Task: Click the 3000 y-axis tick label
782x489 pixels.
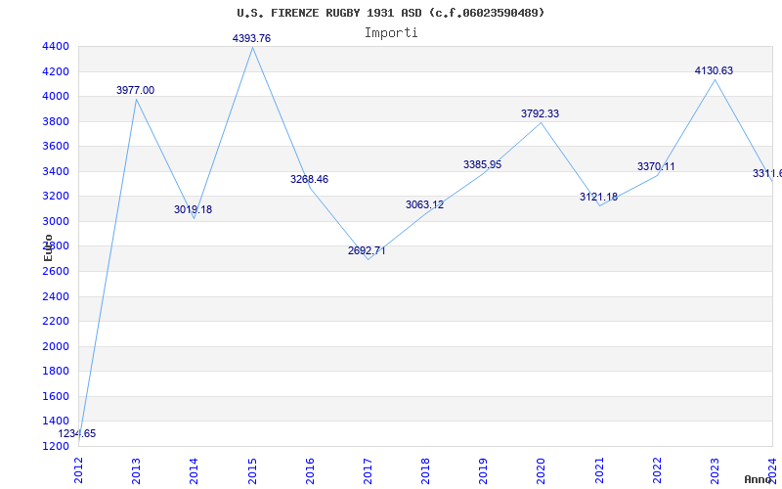Action: click(x=56, y=221)
